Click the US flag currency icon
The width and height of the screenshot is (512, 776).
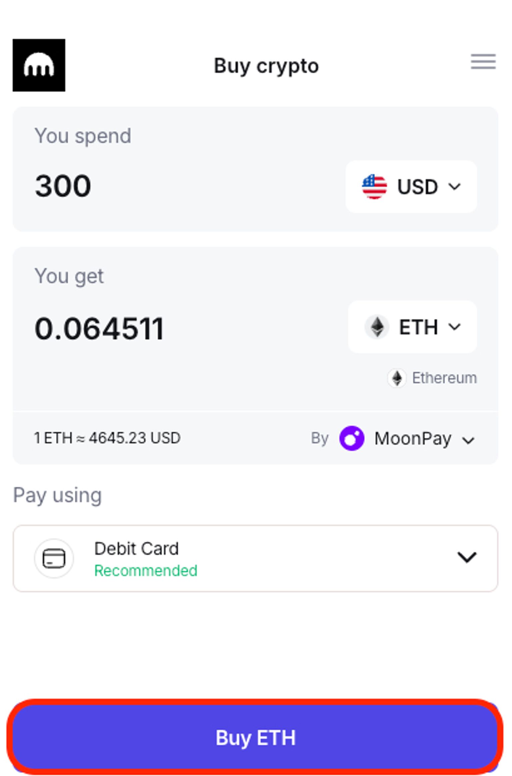point(374,186)
